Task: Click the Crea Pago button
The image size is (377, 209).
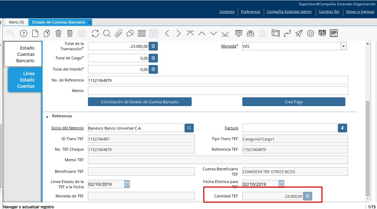Action: tap(294, 102)
